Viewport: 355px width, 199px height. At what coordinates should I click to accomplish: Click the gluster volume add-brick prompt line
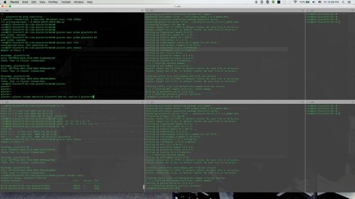point(47,97)
